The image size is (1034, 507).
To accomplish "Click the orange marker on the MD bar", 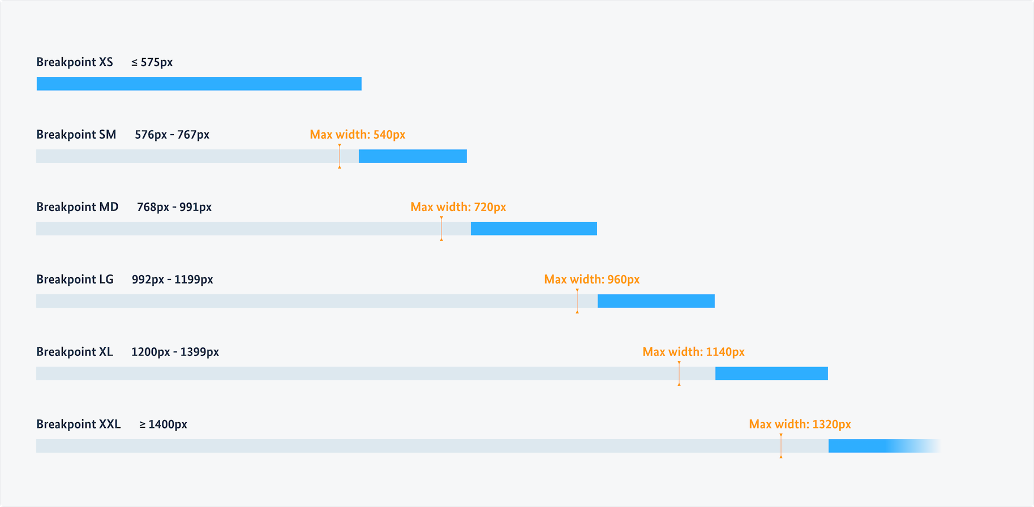I will pyautogui.click(x=441, y=229).
